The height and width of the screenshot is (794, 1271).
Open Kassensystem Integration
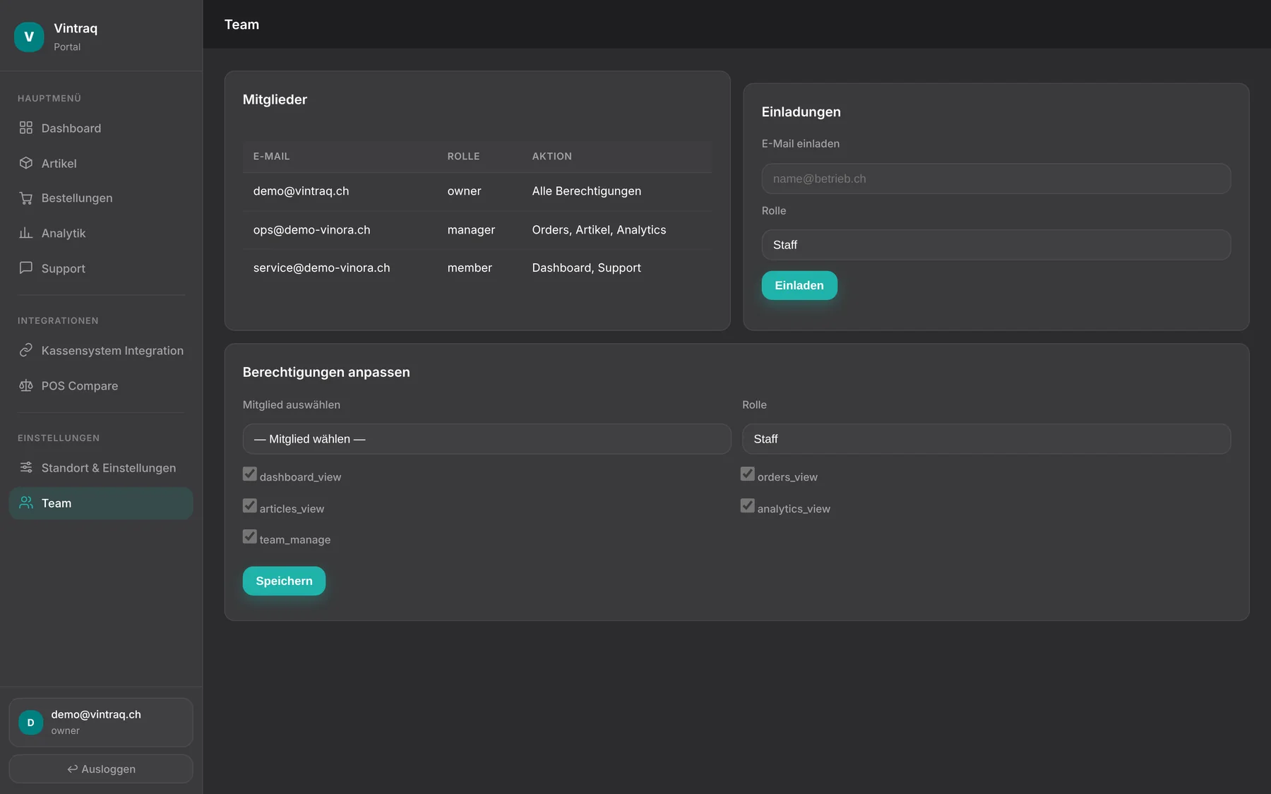[101, 350]
